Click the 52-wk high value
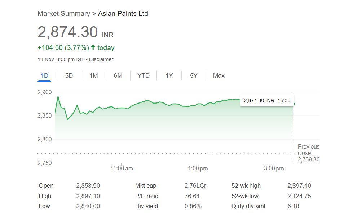 (x=299, y=186)
